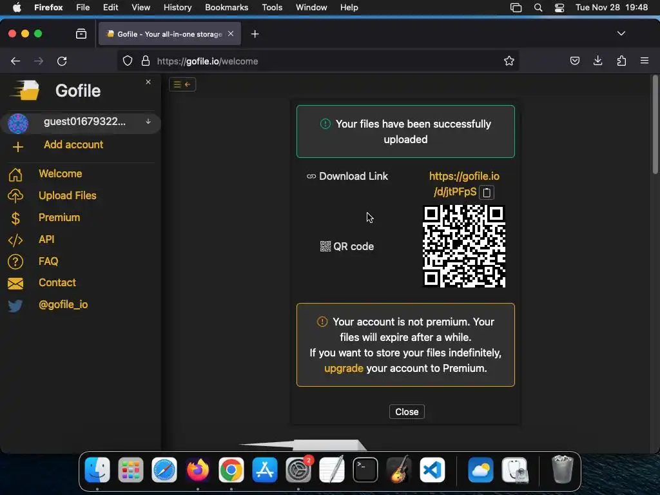Open Control Center in menu bar
This screenshot has height=495, width=660.
click(x=559, y=8)
